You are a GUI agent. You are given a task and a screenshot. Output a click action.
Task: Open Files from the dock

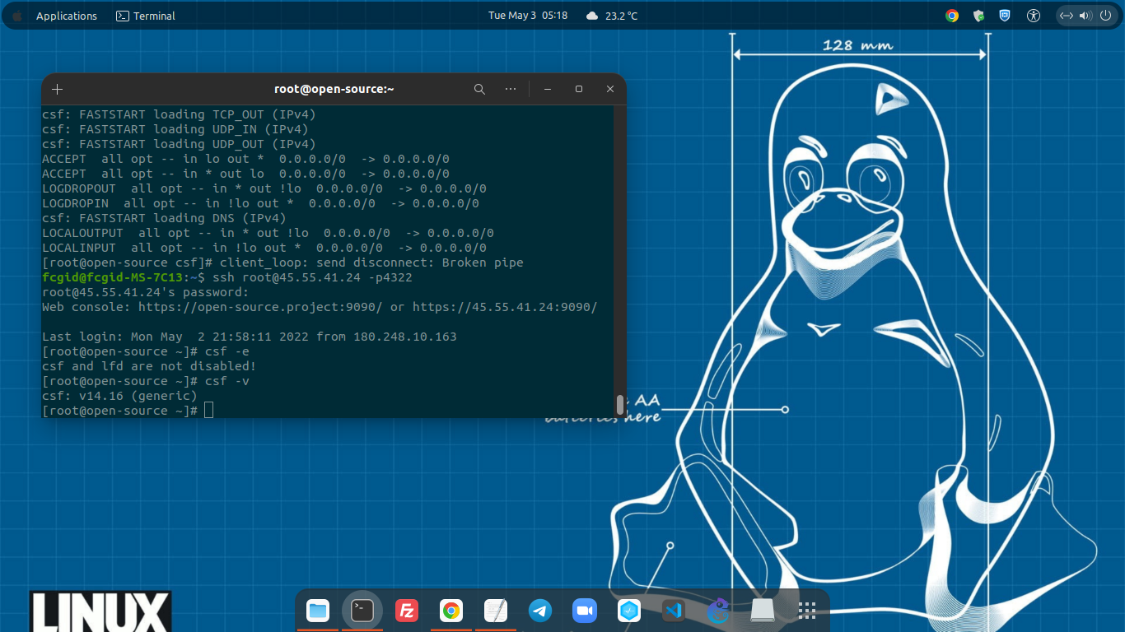(318, 611)
